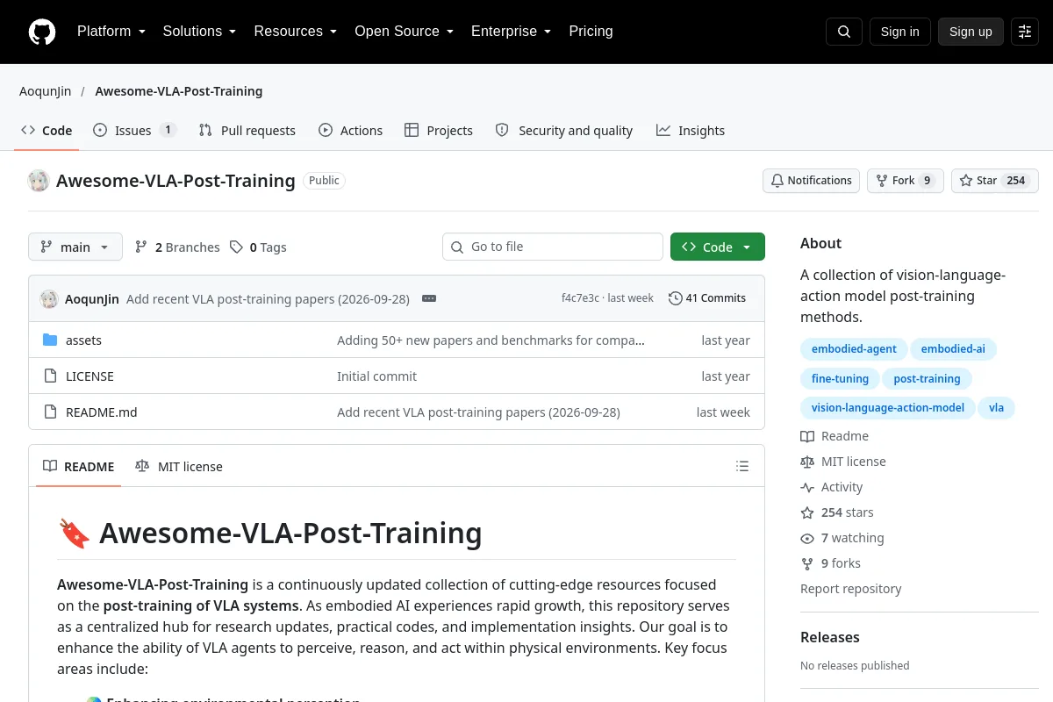Go to Pricing page
Image resolution: width=1053 pixels, height=702 pixels.
pos(591,32)
